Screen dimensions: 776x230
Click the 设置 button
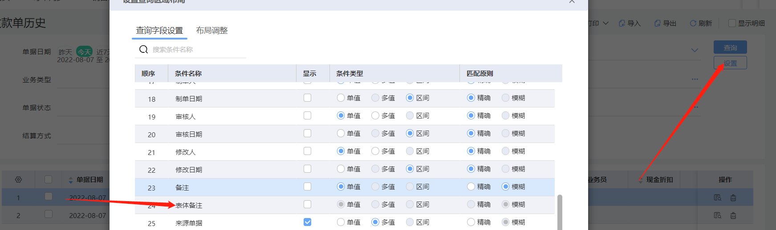pos(730,63)
